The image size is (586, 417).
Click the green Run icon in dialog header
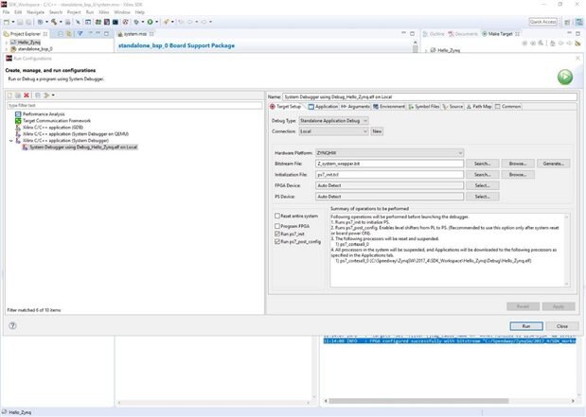[x=564, y=78]
